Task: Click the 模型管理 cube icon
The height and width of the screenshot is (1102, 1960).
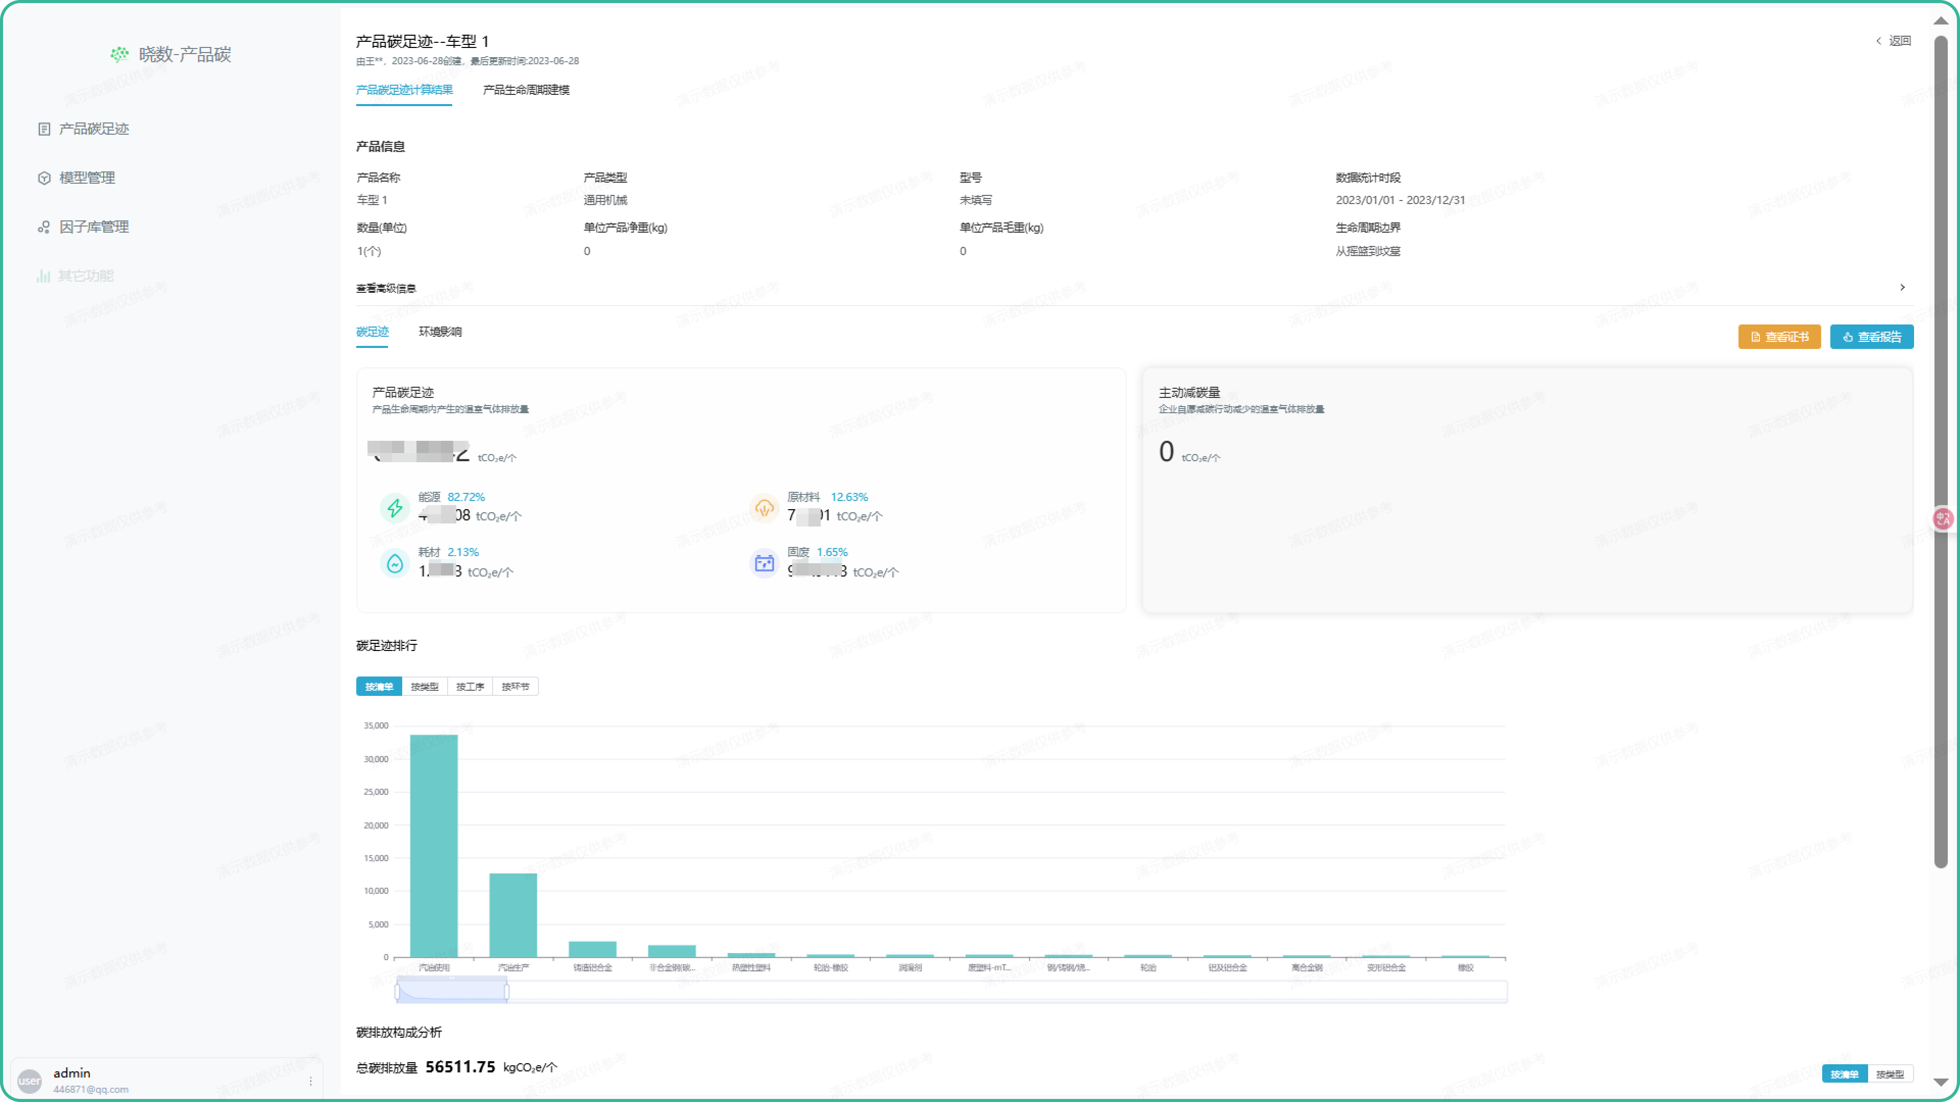Action: 44,178
